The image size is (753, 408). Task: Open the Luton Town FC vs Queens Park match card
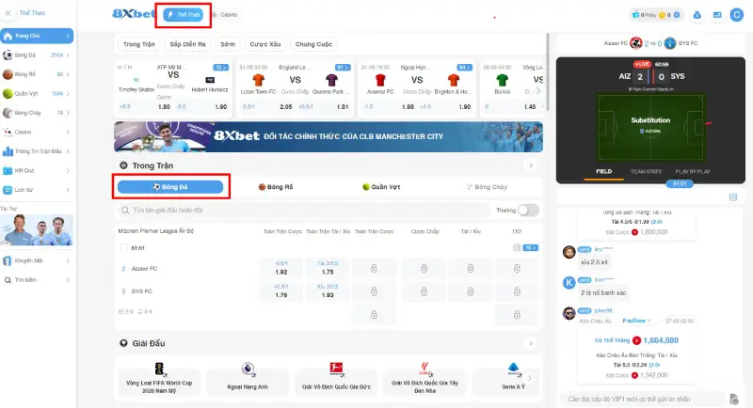(295, 88)
